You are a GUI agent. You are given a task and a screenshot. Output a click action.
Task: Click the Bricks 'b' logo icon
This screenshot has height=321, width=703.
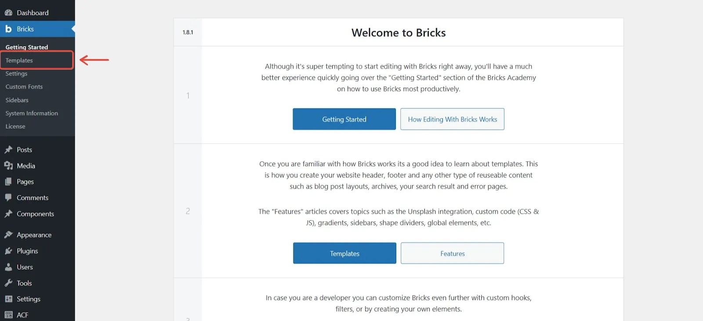(8, 29)
